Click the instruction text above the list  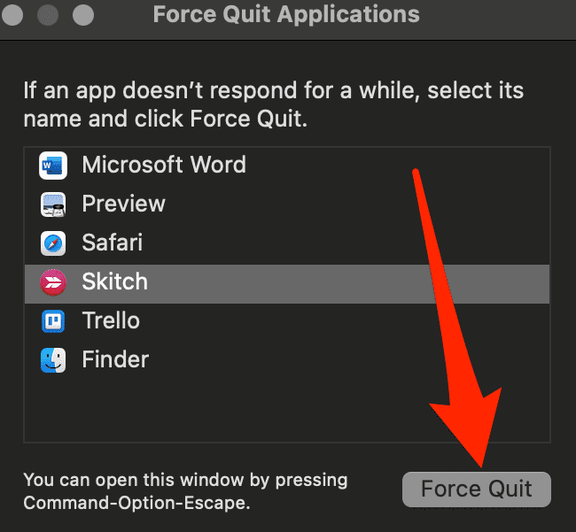273,104
